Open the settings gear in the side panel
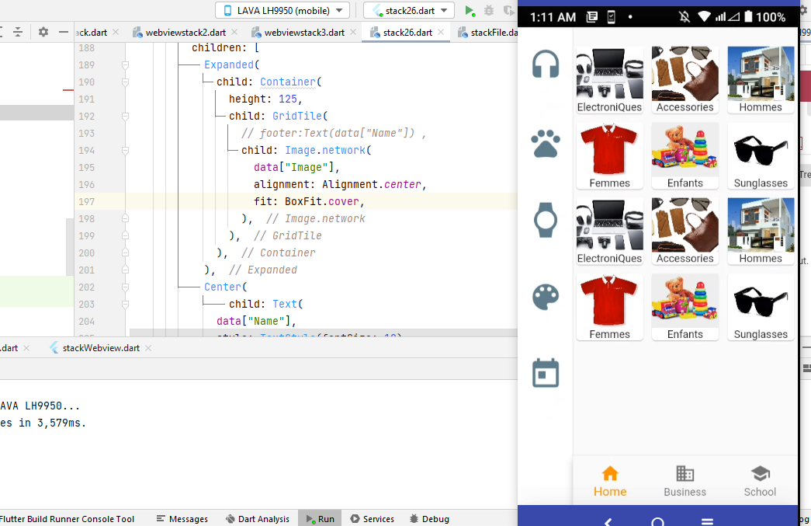The image size is (811, 526). 43,32
